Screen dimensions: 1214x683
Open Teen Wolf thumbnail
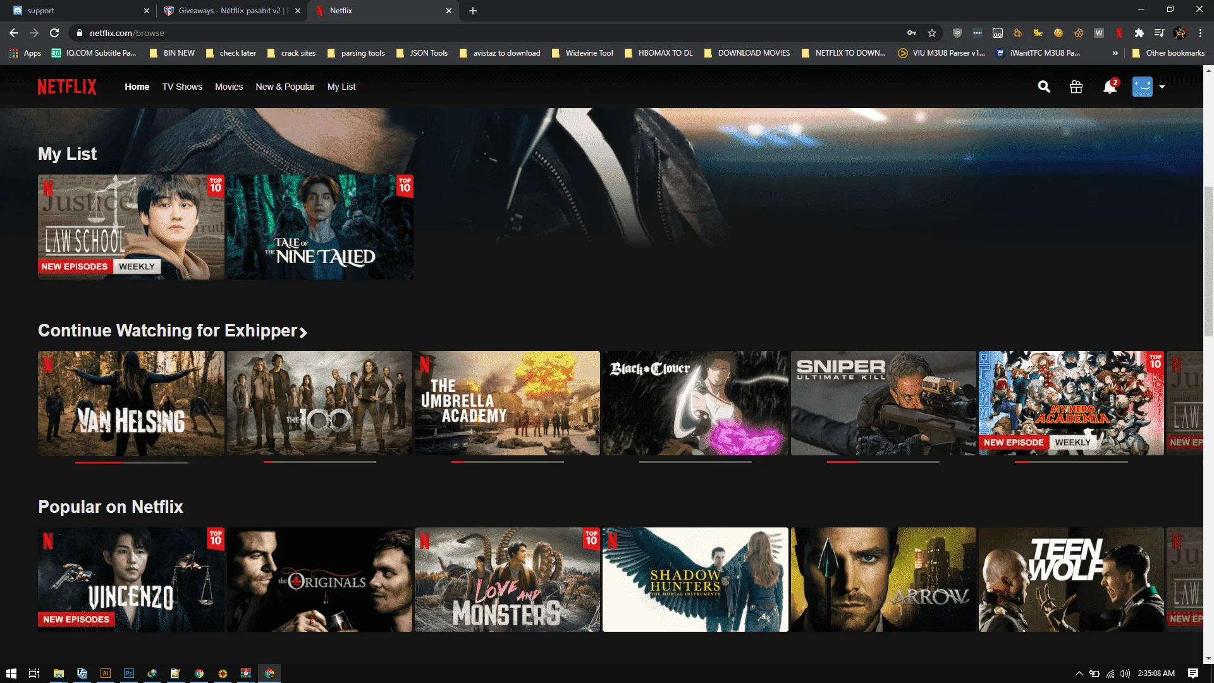[x=1071, y=580]
